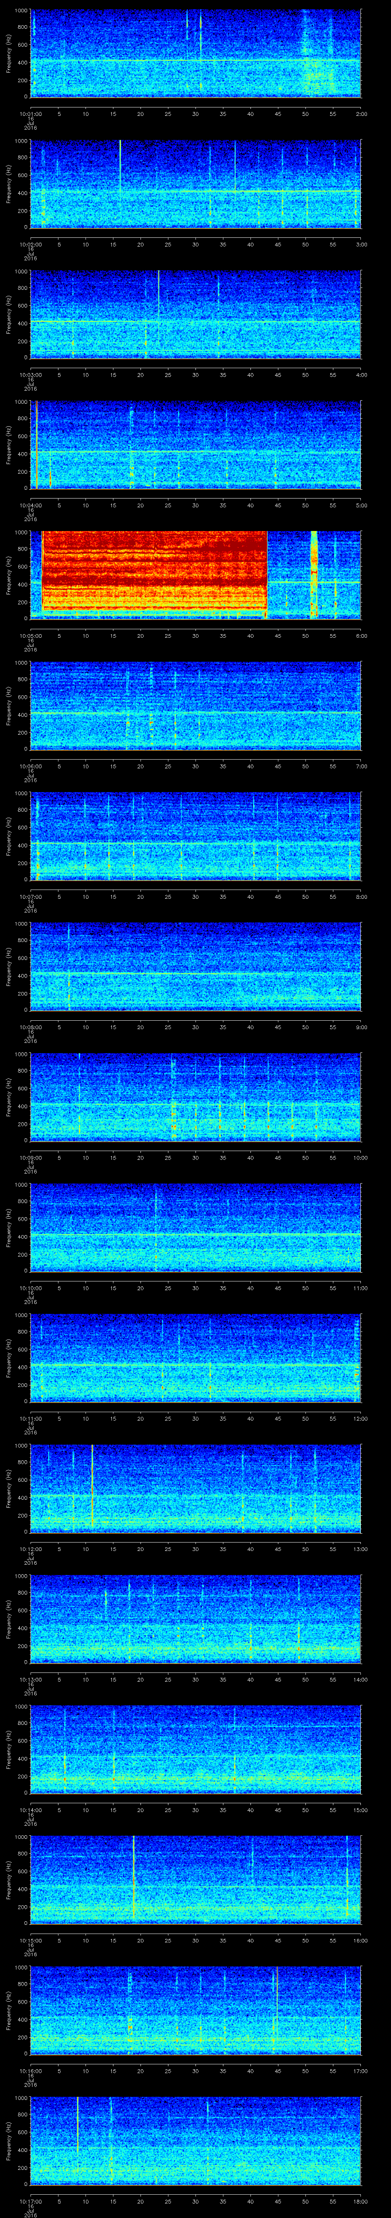
Task: Click the 10:14:00 time axis label
Action: point(31,1809)
